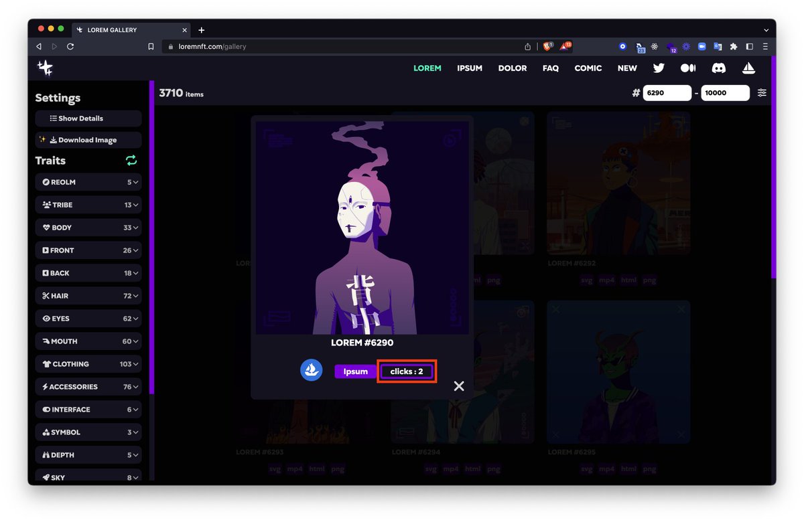Reset traits with the green refresh icon
Viewport: 804px width, 522px height.
click(x=131, y=161)
